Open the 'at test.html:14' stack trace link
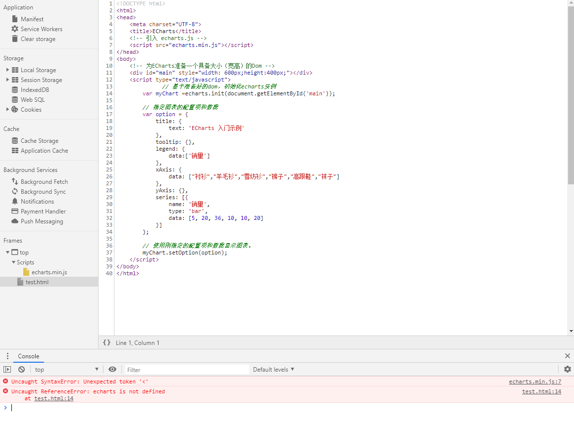Screen dimensions: 574x424 (54, 398)
